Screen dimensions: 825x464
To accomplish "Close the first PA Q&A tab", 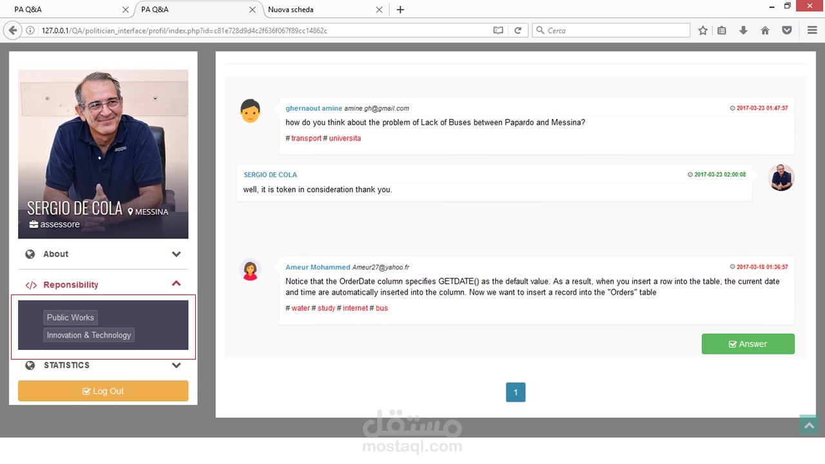I will [125, 10].
